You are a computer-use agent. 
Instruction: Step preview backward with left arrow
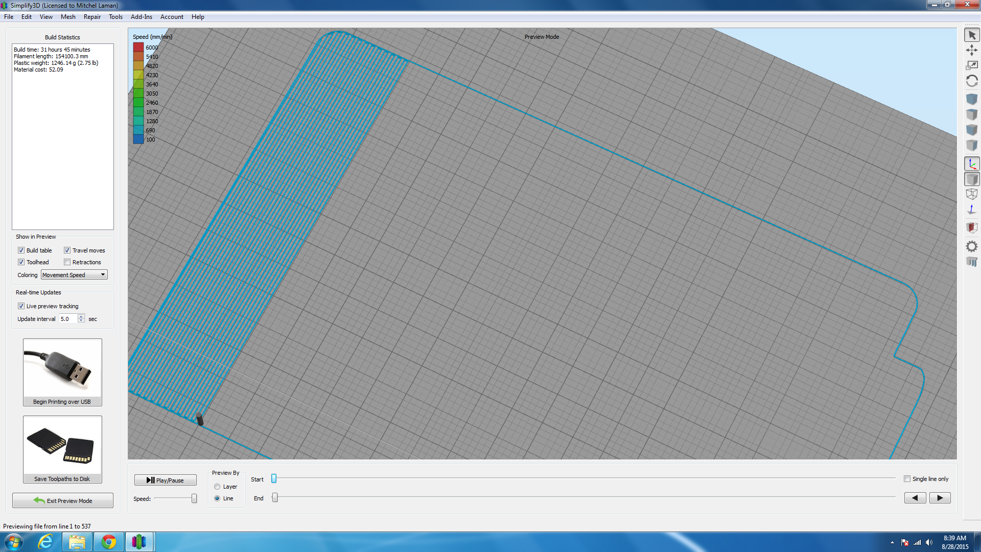coord(915,498)
